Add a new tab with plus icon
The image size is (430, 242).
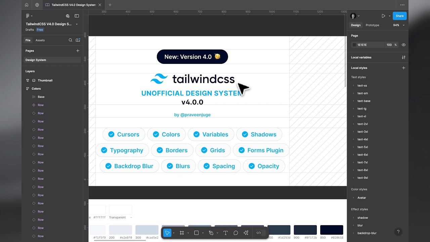[x=110, y=5]
